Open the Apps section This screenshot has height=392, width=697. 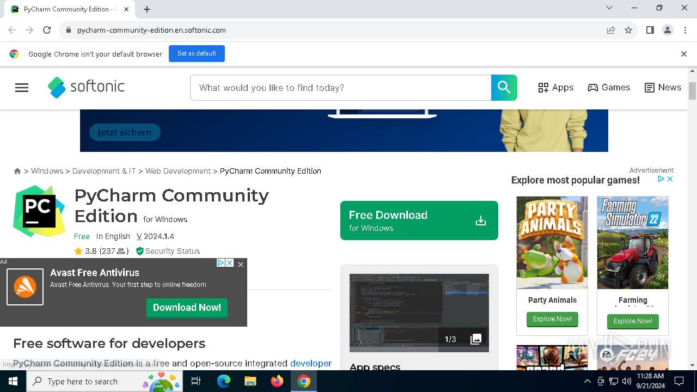click(555, 88)
